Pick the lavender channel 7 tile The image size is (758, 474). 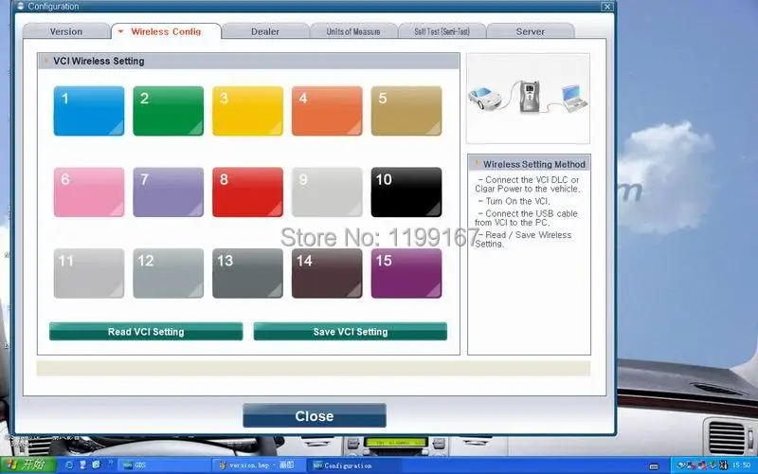pyautogui.click(x=169, y=192)
